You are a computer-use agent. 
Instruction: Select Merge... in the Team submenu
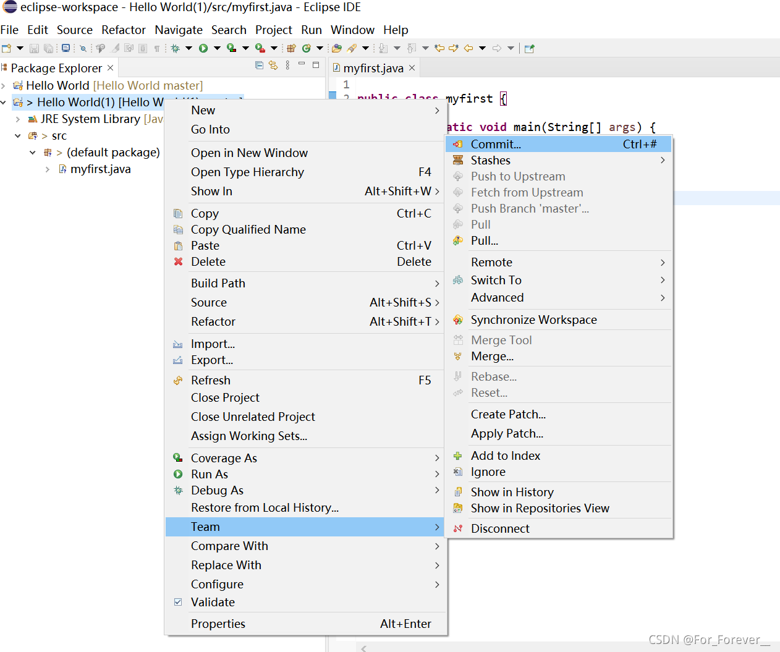pyautogui.click(x=559, y=356)
